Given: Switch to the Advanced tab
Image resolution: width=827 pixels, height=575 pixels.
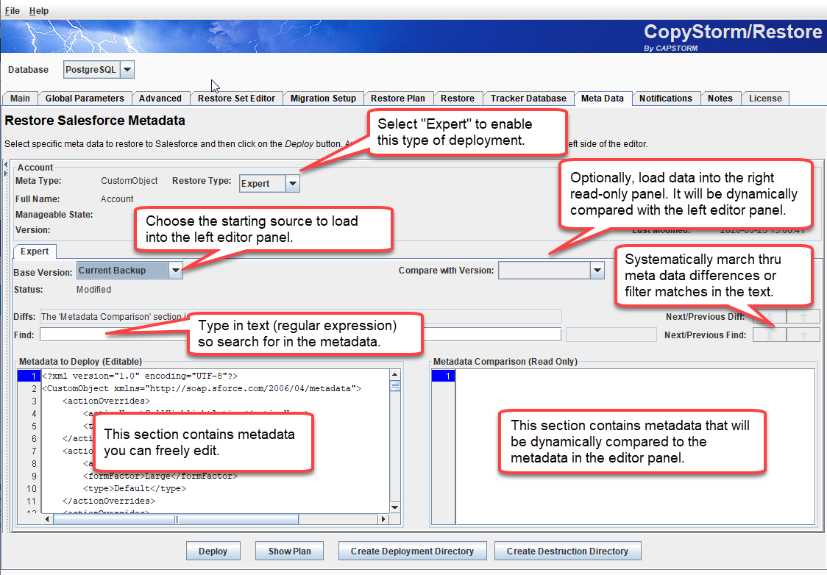Looking at the screenshot, I should (160, 98).
